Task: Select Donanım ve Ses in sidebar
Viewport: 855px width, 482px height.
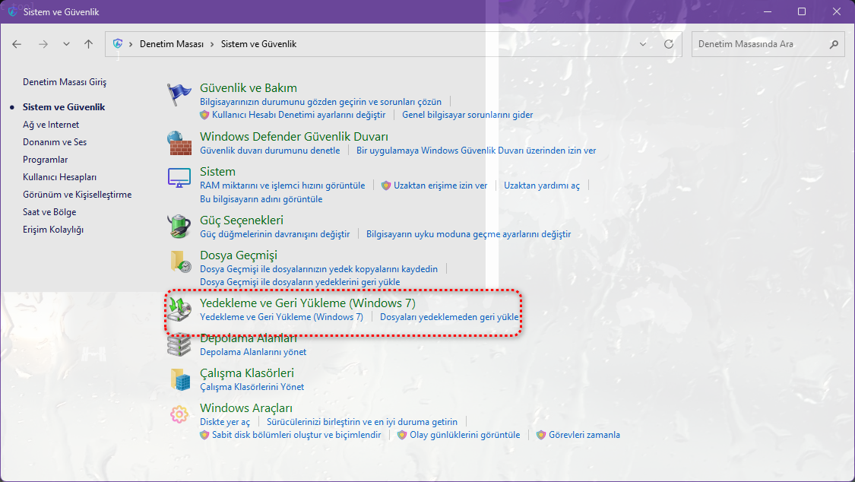Action: [55, 142]
